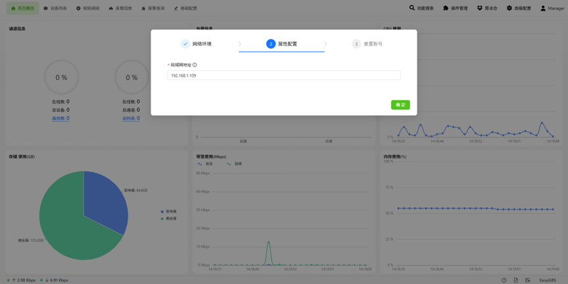Open the 算法仓 algorithm store icon
This screenshot has height=284, width=568.
click(x=480, y=8)
